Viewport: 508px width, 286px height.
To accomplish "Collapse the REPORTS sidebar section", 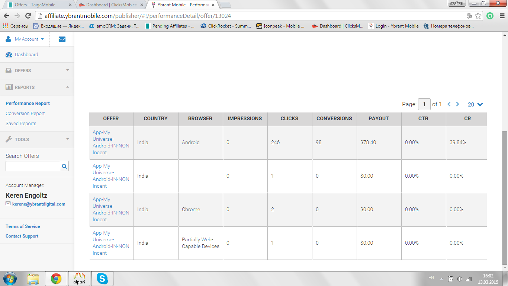I will click(x=37, y=87).
